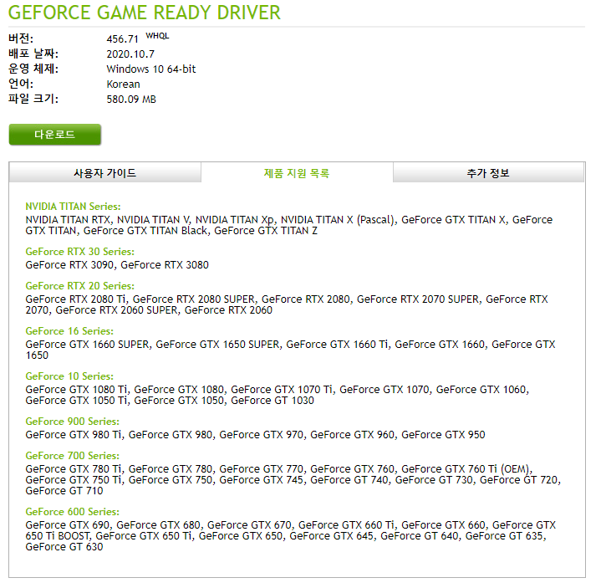Click the GeForce GT 1030 entry
Screen dimensions: 601x588
(x=272, y=401)
